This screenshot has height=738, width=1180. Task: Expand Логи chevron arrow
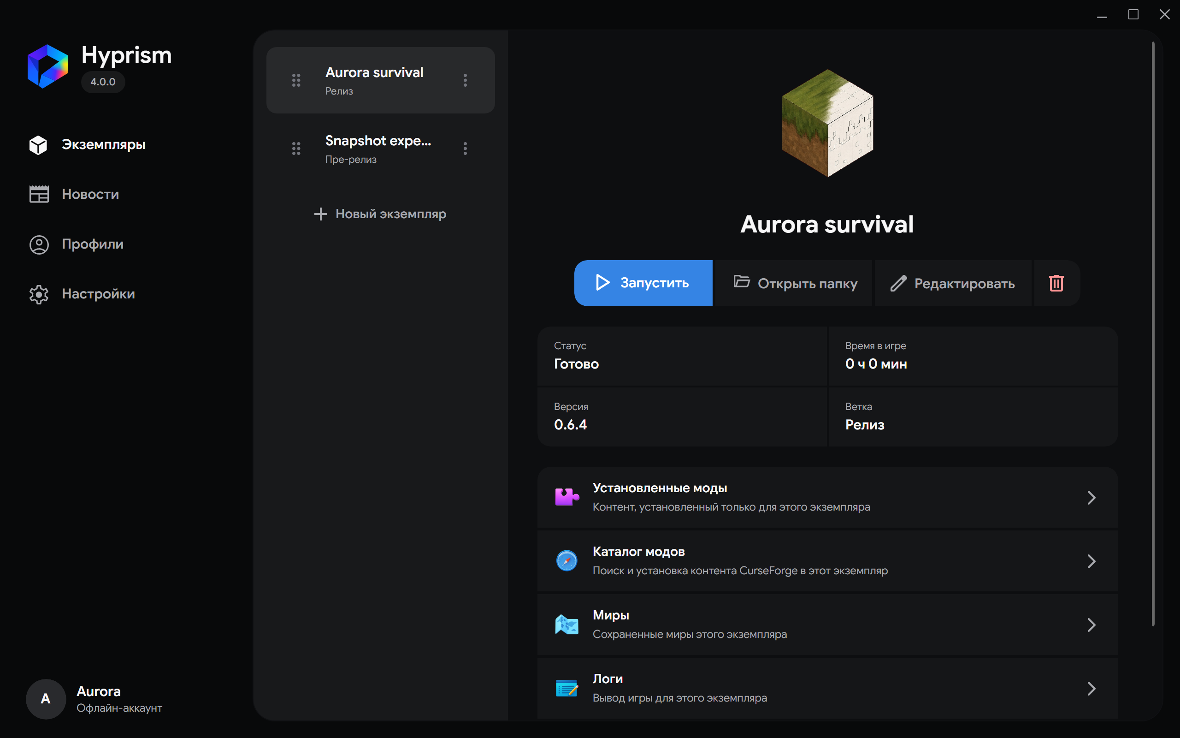pyautogui.click(x=1091, y=688)
